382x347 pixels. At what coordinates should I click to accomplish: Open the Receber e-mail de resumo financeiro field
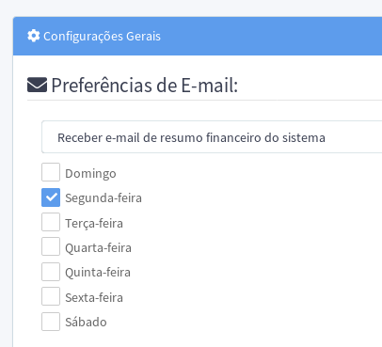212,137
